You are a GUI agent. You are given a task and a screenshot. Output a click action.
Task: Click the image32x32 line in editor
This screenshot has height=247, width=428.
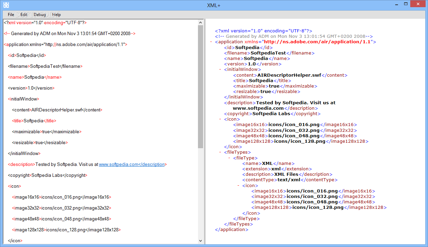(61, 208)
